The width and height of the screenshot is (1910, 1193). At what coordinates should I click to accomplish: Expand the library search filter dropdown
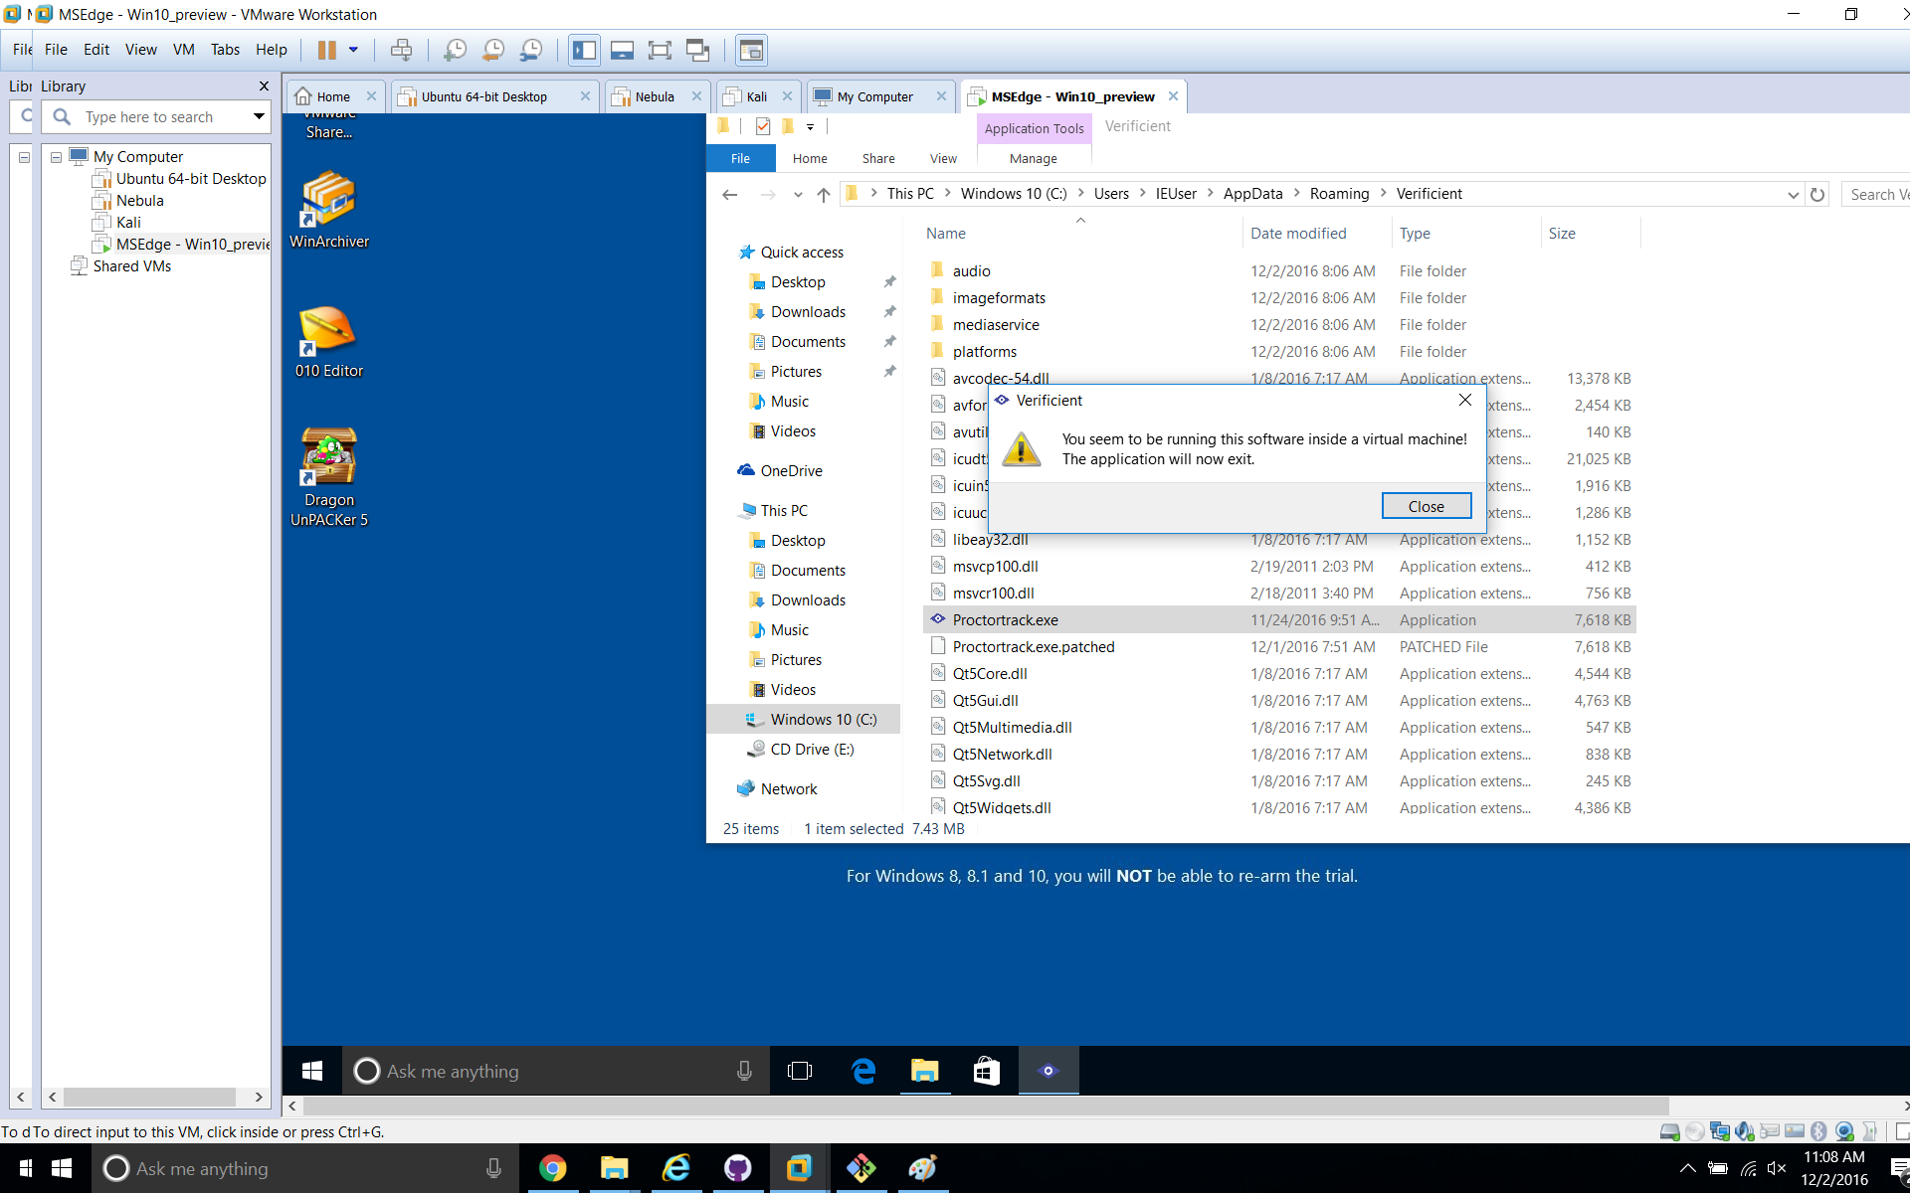[259, 116]
